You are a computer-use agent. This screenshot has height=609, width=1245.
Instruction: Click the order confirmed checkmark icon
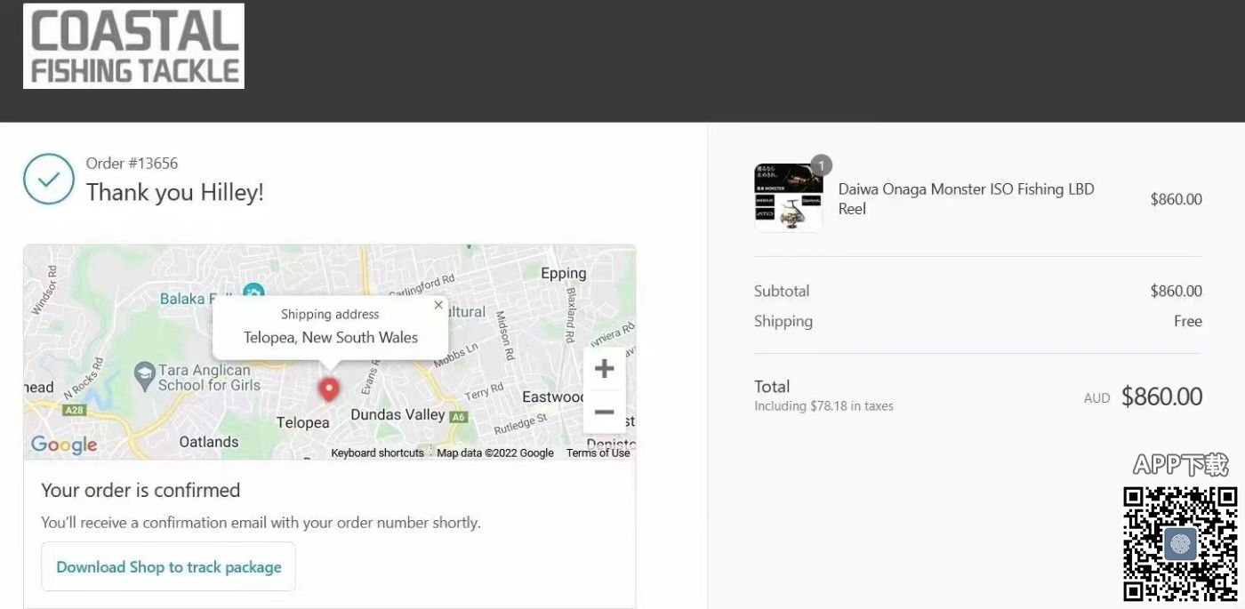[49, 179]
